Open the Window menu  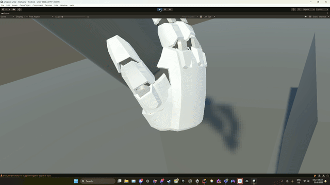(64, 5)
